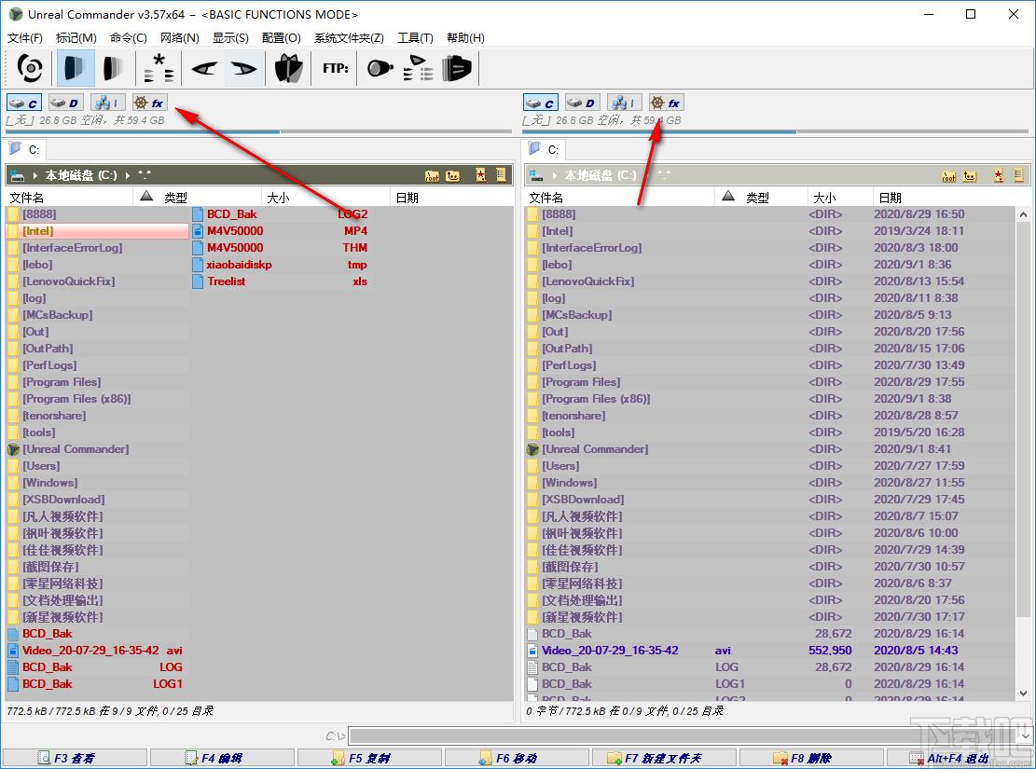
Task: Click the sort triangle in right panel header
Action: click(x=729, y=196)
